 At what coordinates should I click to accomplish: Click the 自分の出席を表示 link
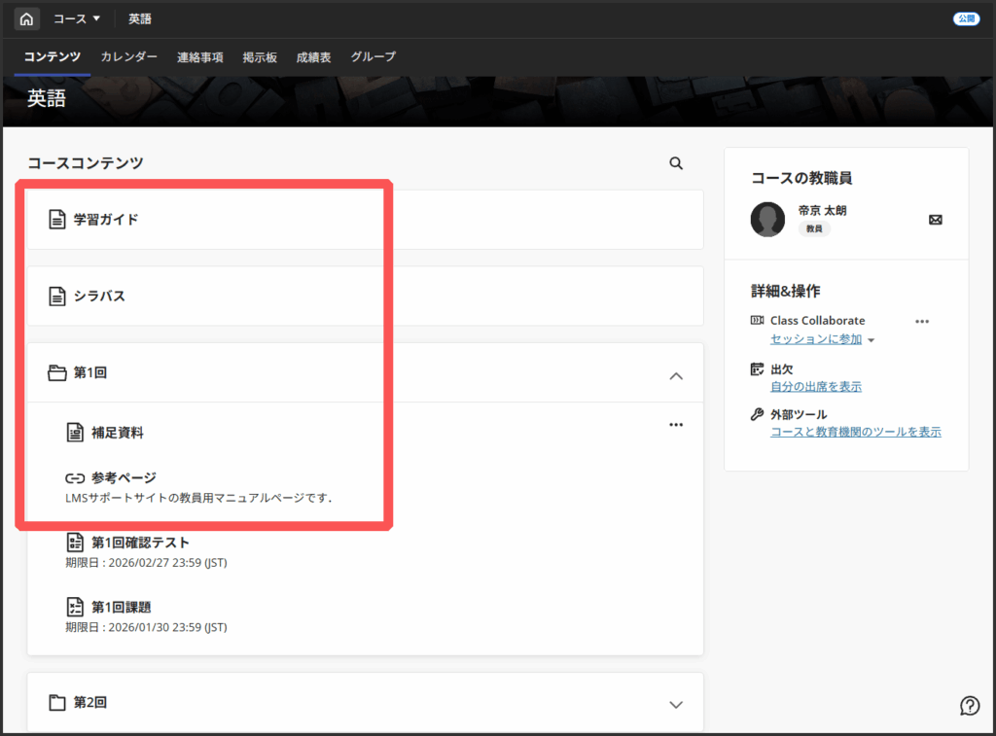[815, 386]
